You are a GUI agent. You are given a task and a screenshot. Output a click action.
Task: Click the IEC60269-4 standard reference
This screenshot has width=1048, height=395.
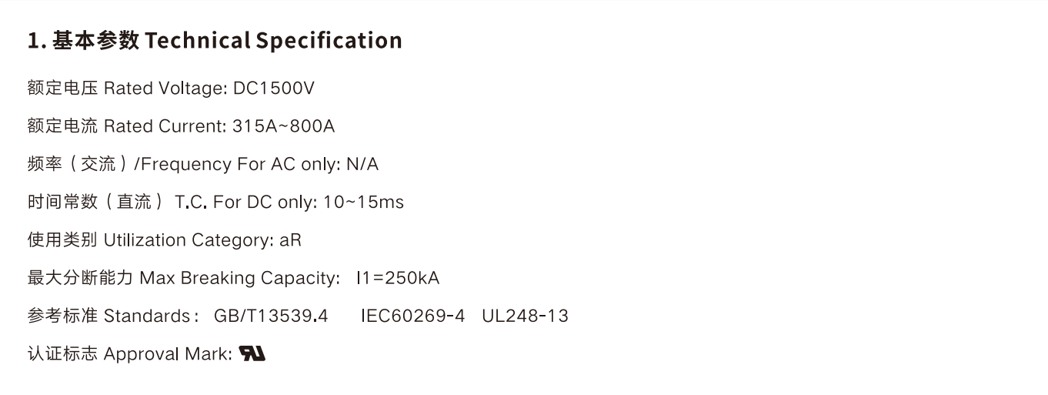(x=412, y=316)
